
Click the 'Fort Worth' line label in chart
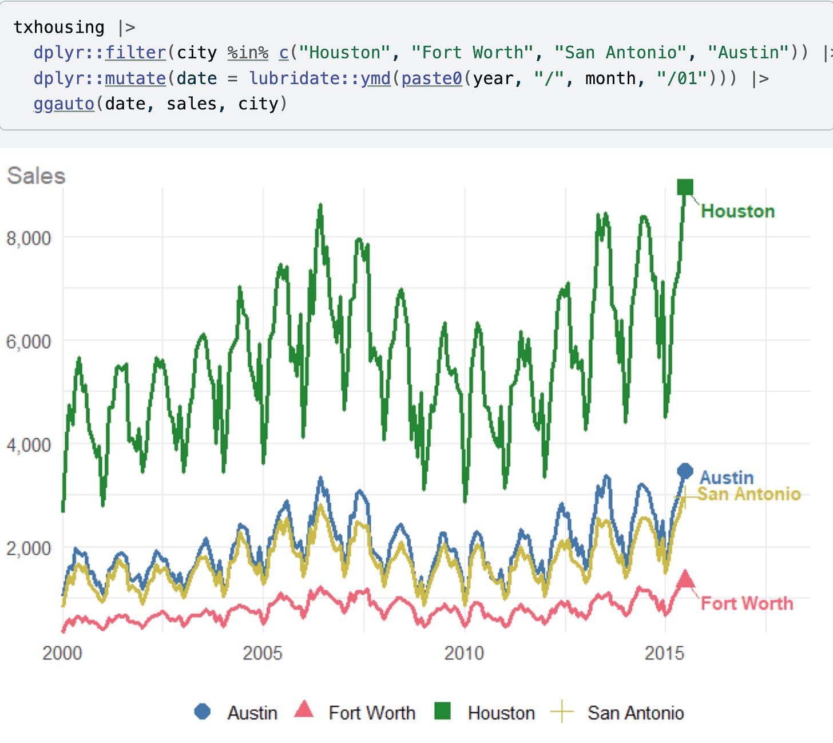[x=747, y=603]
